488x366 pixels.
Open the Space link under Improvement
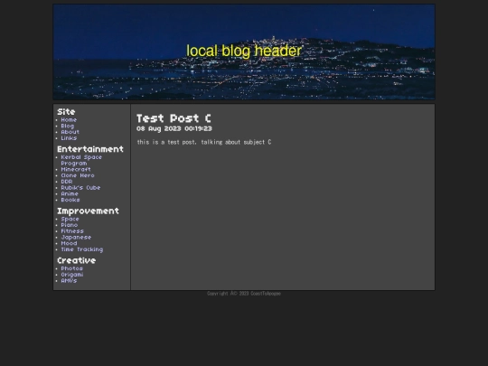pyautogui.click(x=70, y=219)
